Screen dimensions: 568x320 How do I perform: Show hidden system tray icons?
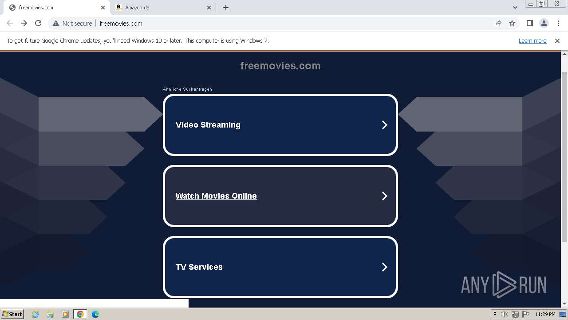pyautogui.click(x=495, y=314)
